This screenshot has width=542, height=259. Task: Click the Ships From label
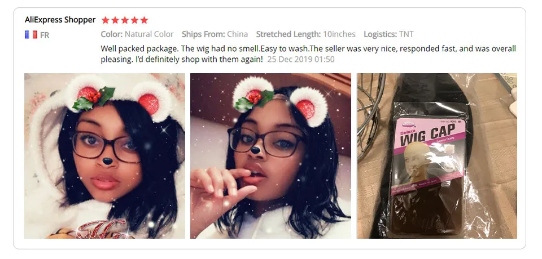(x=203, y=34)
